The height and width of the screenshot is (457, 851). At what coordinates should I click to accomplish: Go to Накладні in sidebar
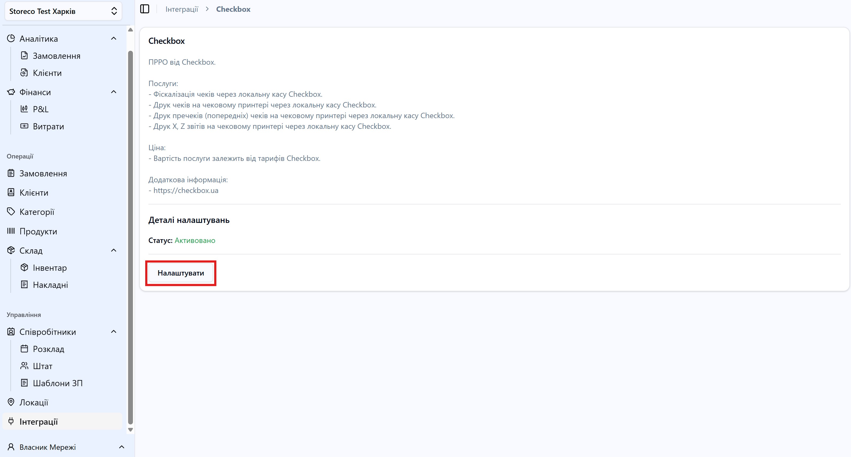[x=50, y=285]
